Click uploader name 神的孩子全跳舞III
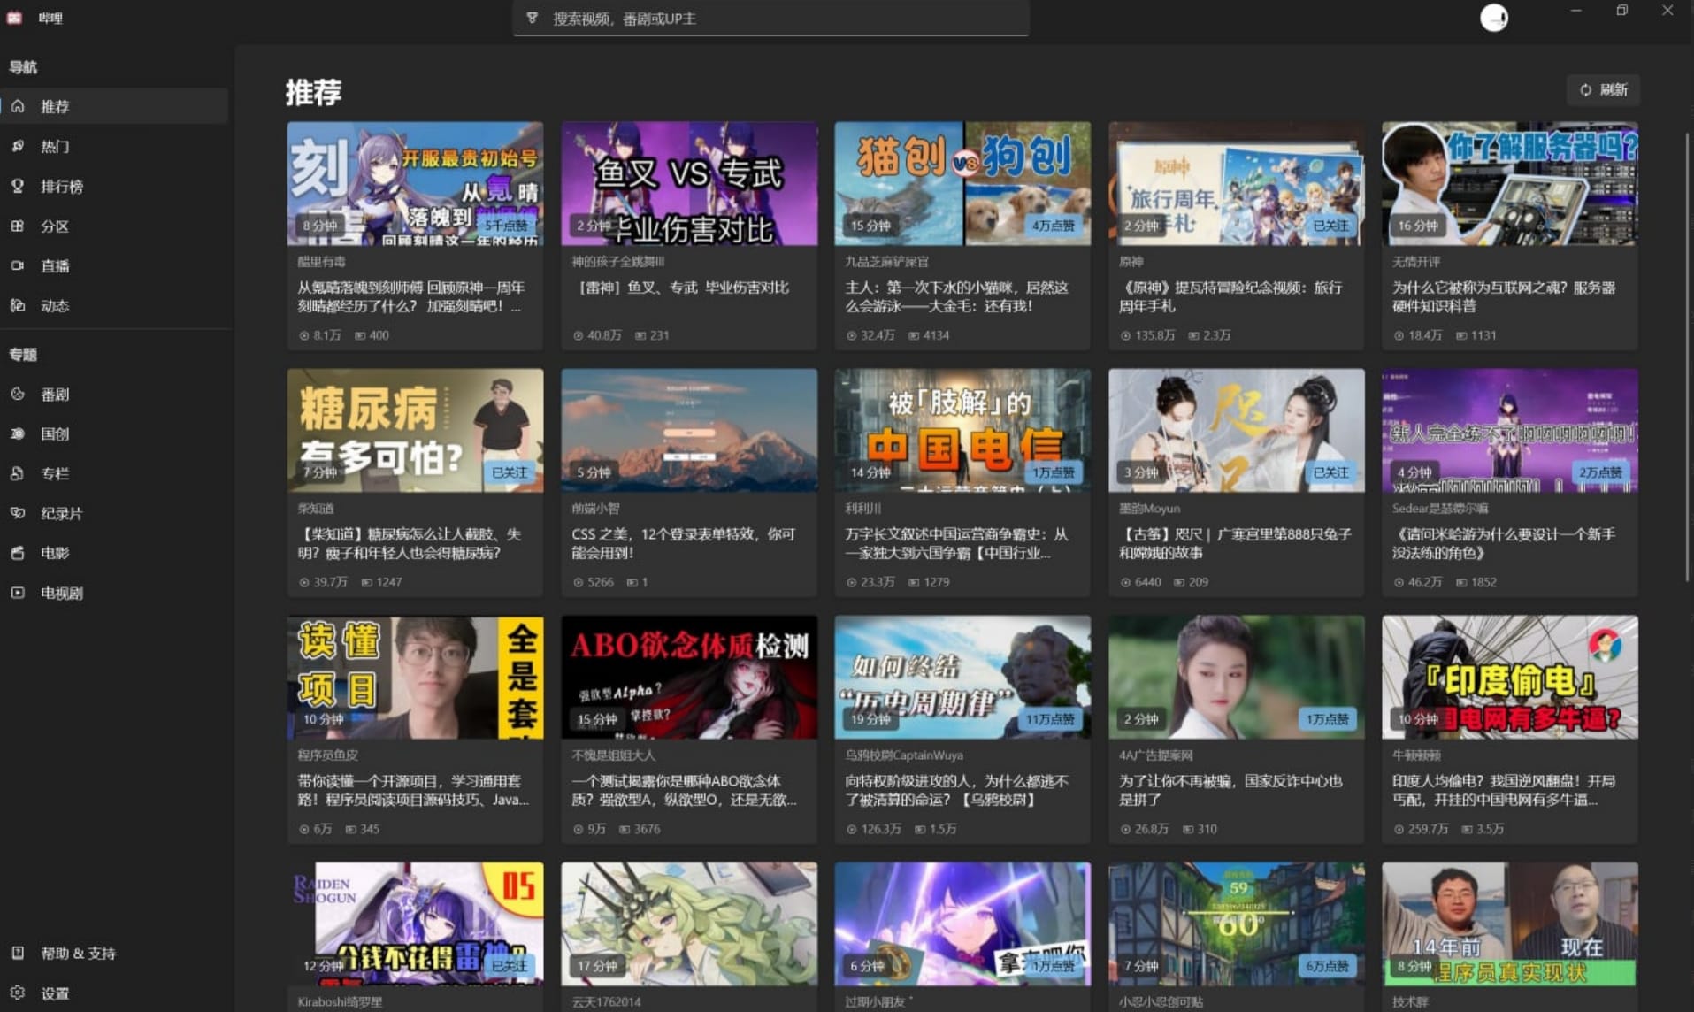 (x=617, y=262)
